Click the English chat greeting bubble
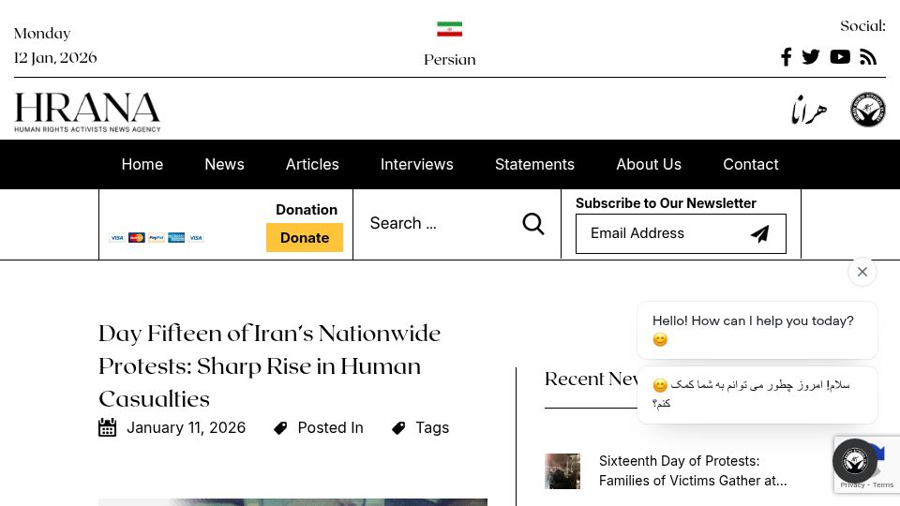This screenshot has width=900, height=506. 757,331
